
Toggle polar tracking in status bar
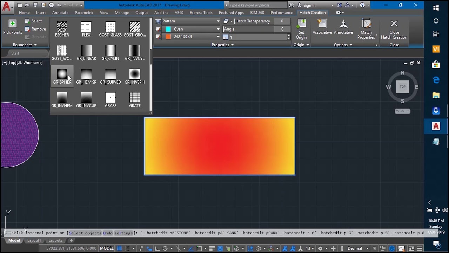click(165, 248)
